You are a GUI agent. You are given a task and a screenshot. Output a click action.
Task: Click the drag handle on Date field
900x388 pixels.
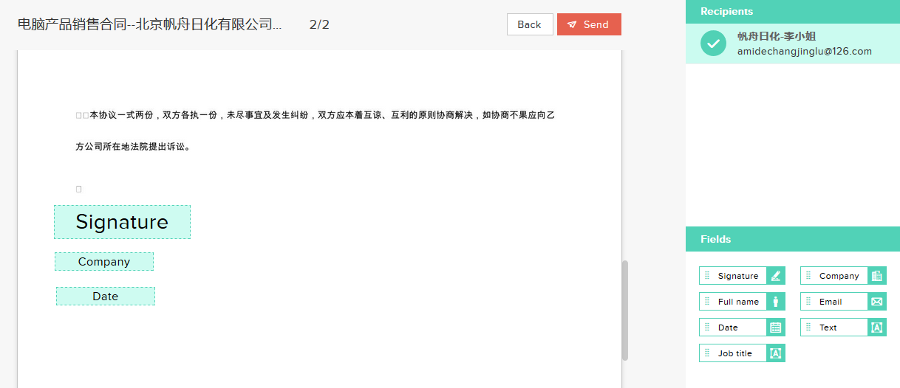(707, 328)
